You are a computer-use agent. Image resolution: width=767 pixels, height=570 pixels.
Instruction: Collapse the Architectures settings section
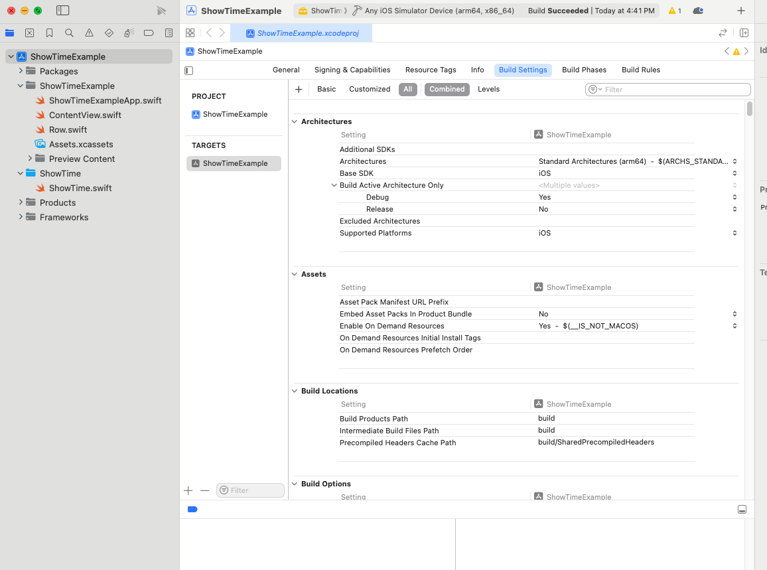pos(295,121)
